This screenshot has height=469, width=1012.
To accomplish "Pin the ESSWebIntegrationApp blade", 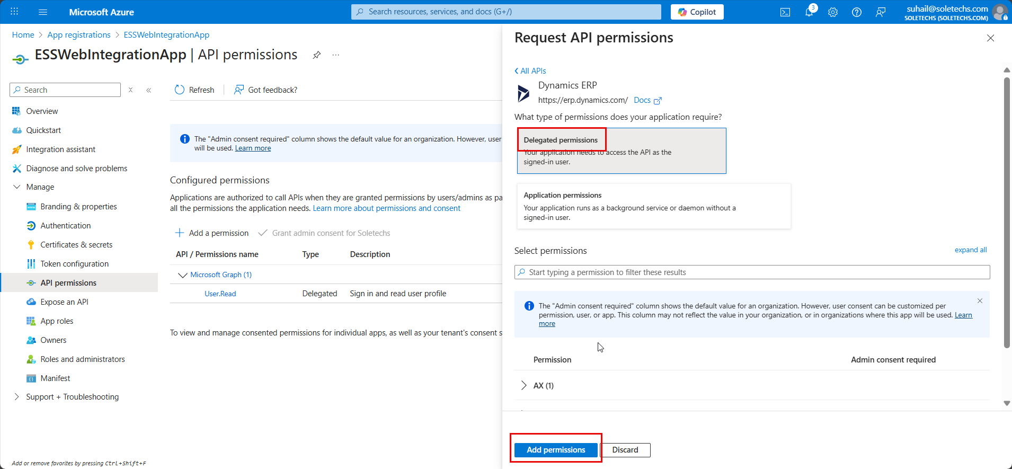I will click(317, 55).
